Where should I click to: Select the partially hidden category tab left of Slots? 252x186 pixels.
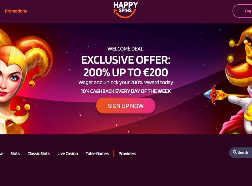click(1, 154)
